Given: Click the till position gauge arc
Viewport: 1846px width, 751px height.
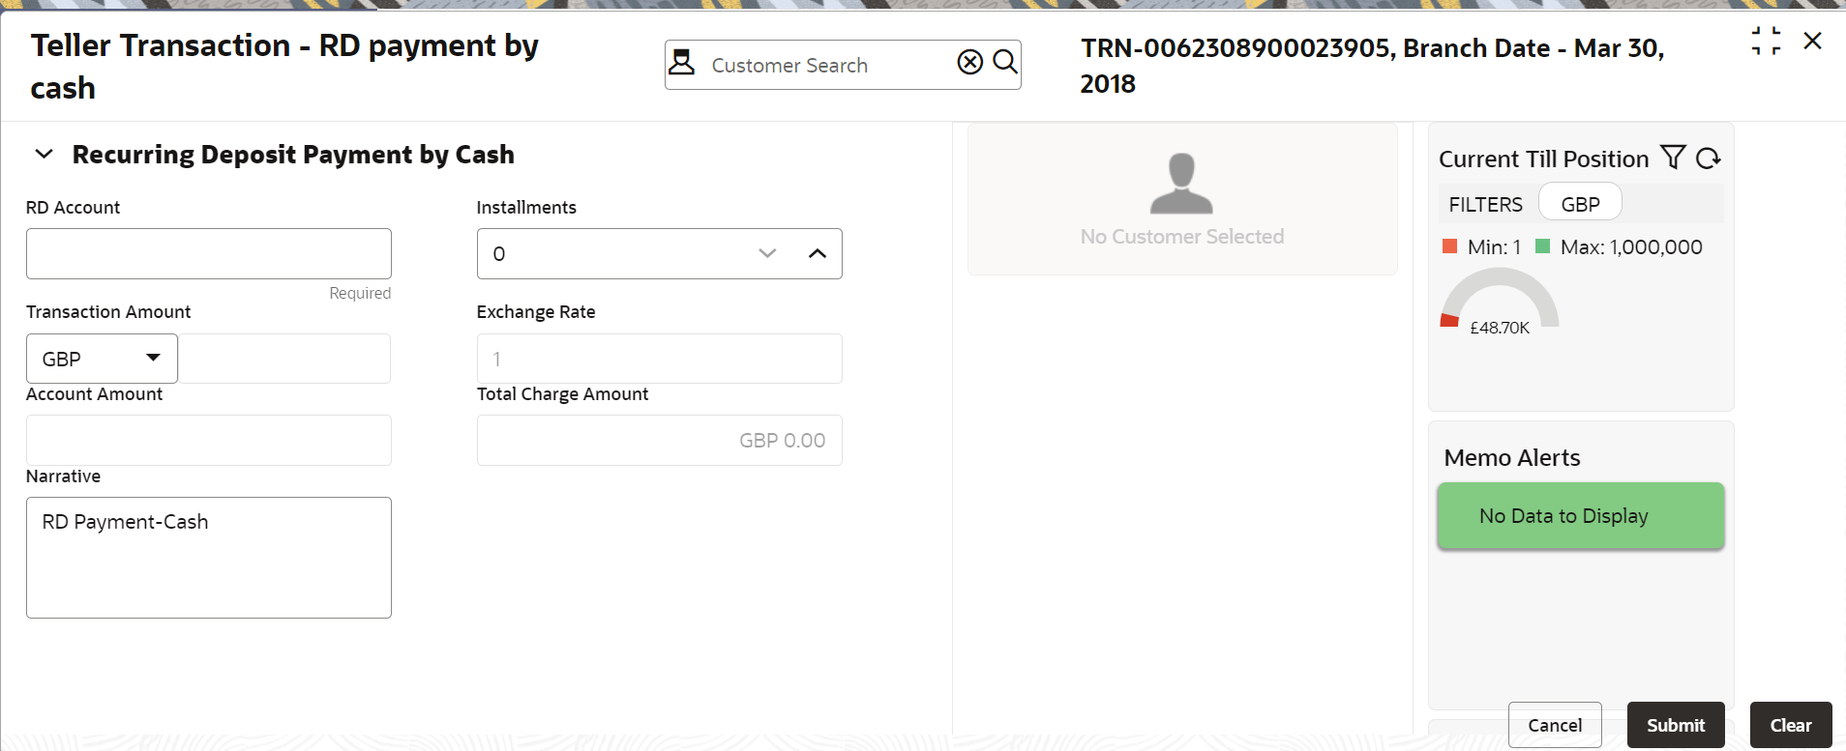Looking at the screenshot, I should point(1500,297).
